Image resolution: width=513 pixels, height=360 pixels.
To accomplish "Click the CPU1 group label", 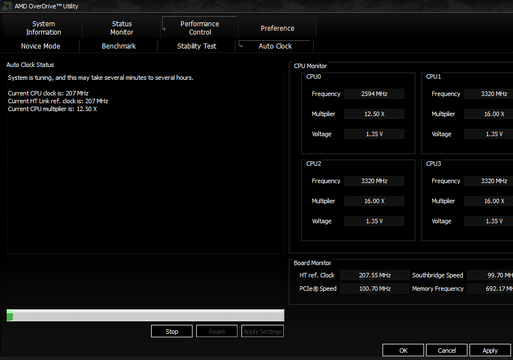I will [x=433, y=76].
